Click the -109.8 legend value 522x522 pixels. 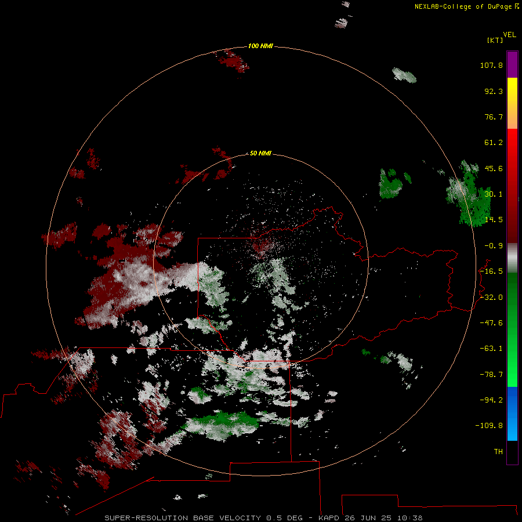(489, 426)
